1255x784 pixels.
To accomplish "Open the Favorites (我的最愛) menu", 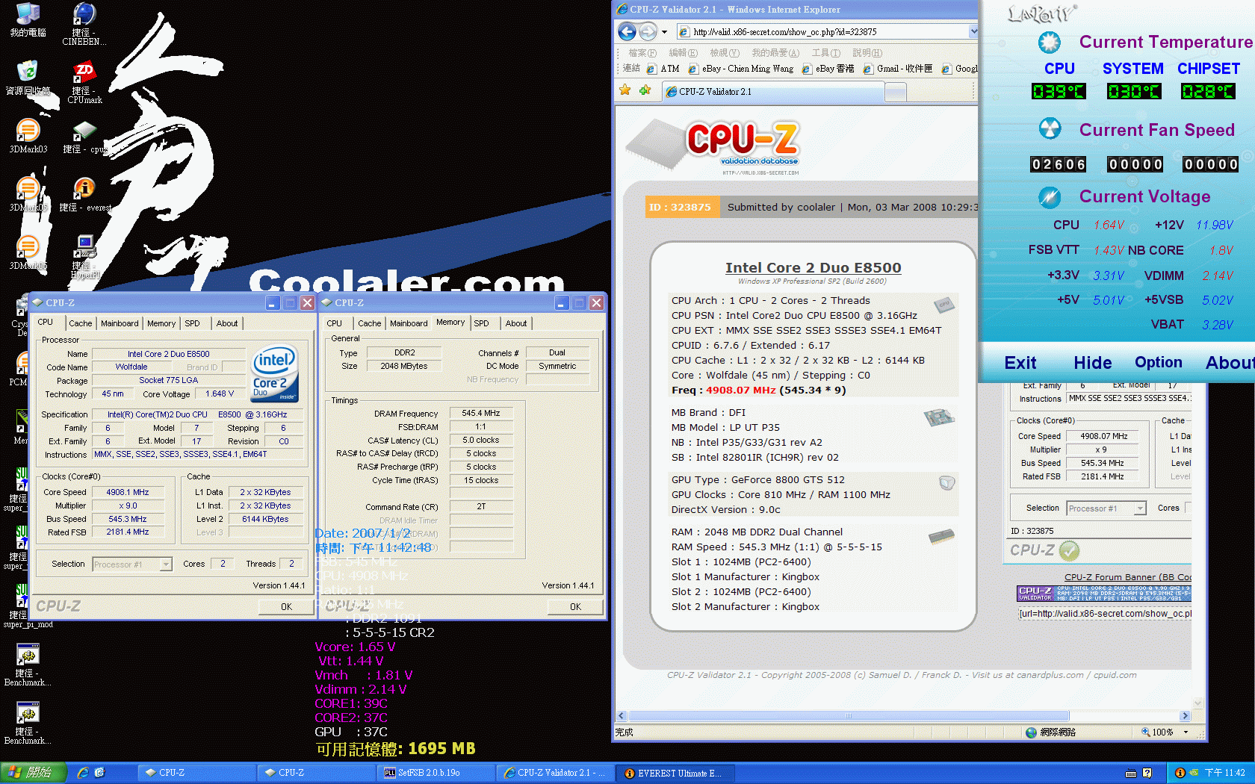I will point(775,53).
